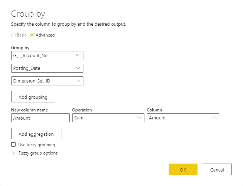
Task: Open the Posting_Date grouping dropdown
Action: [x=47, y=68]
